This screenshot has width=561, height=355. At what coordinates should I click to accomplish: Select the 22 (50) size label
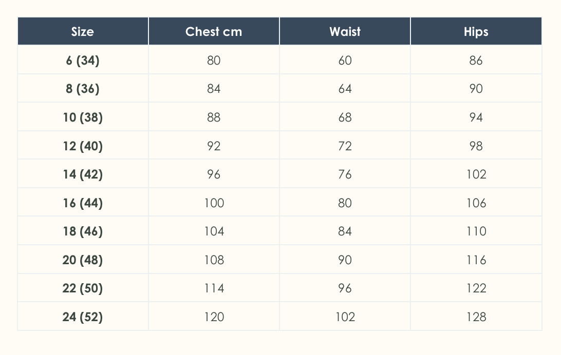pos(83,288)
